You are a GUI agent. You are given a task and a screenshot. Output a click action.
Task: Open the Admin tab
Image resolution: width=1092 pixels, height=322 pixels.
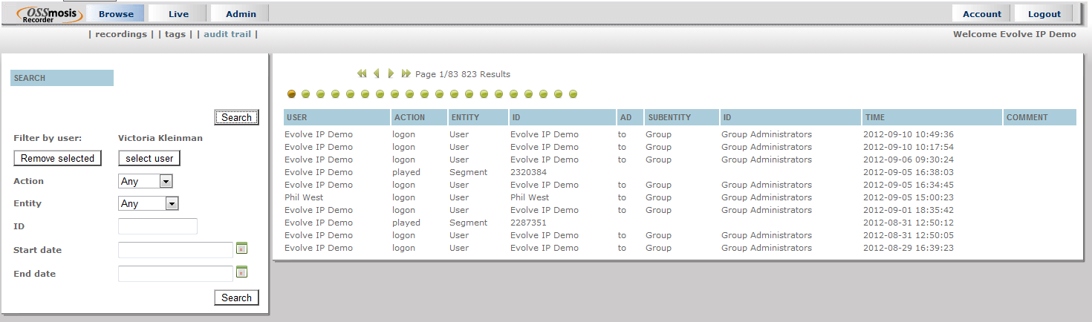pyautogui.click(x=241, y=13)
